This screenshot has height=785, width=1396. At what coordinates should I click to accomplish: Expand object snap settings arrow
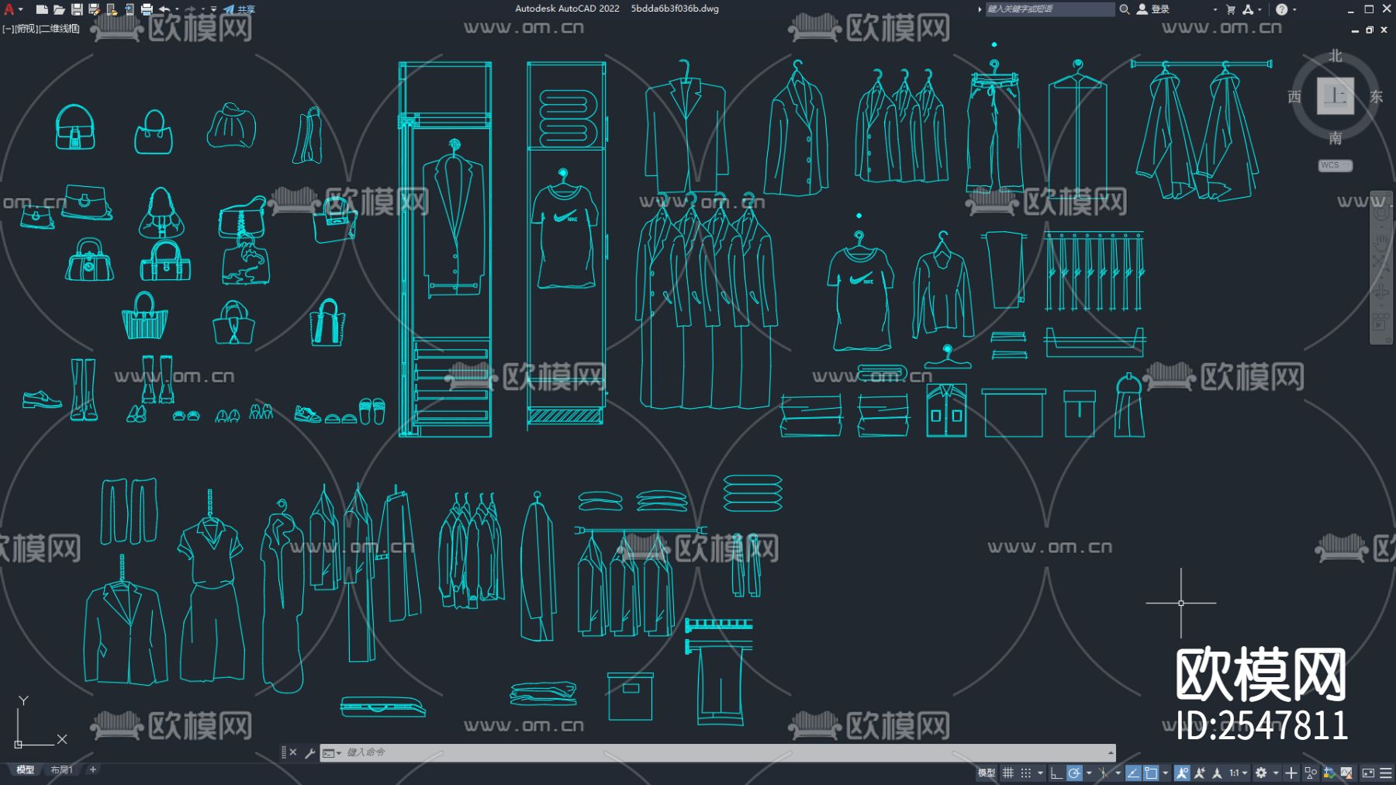pyautogui.click(x=1165, y=773)
